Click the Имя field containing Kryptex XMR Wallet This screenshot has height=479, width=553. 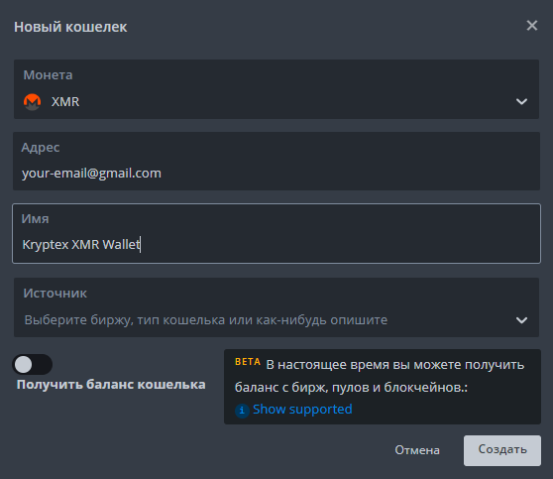(x=276, y=233)
